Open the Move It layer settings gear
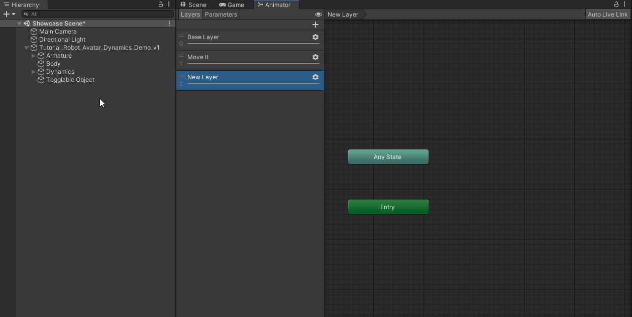 (x=315, y=57)
